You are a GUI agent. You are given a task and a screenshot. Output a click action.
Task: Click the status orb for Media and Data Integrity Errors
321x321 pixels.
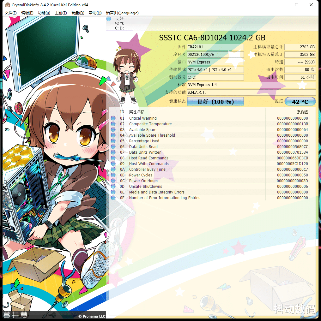113,192
